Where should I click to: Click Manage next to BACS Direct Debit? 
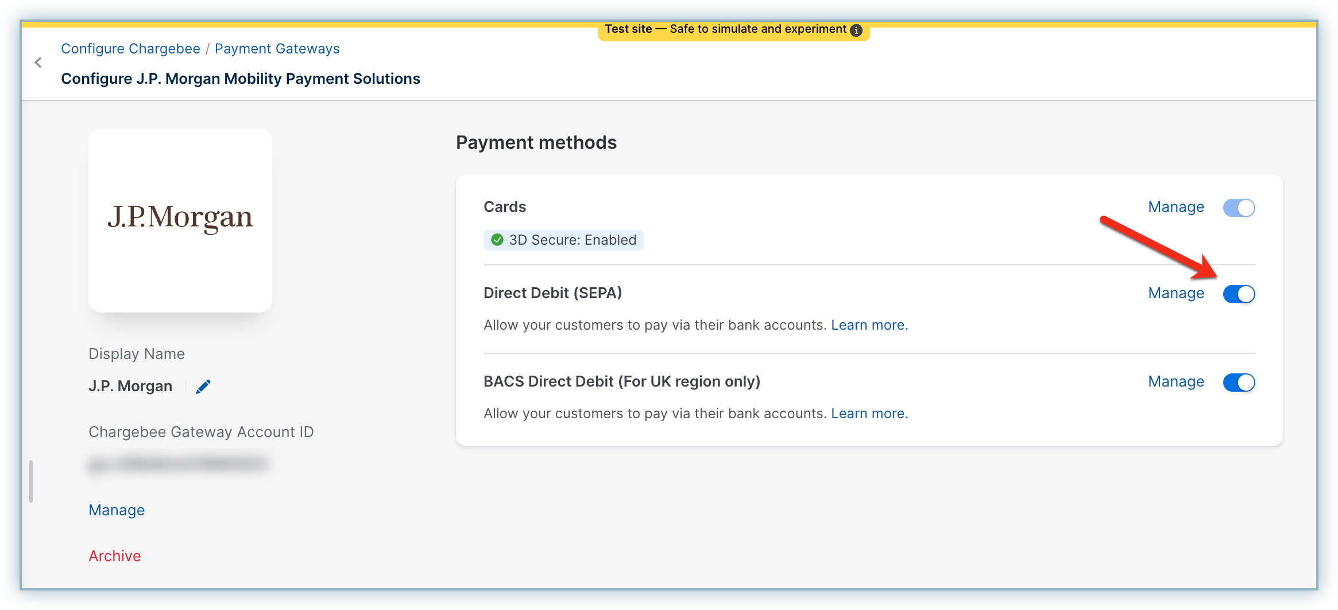(x=1175, y=382)
